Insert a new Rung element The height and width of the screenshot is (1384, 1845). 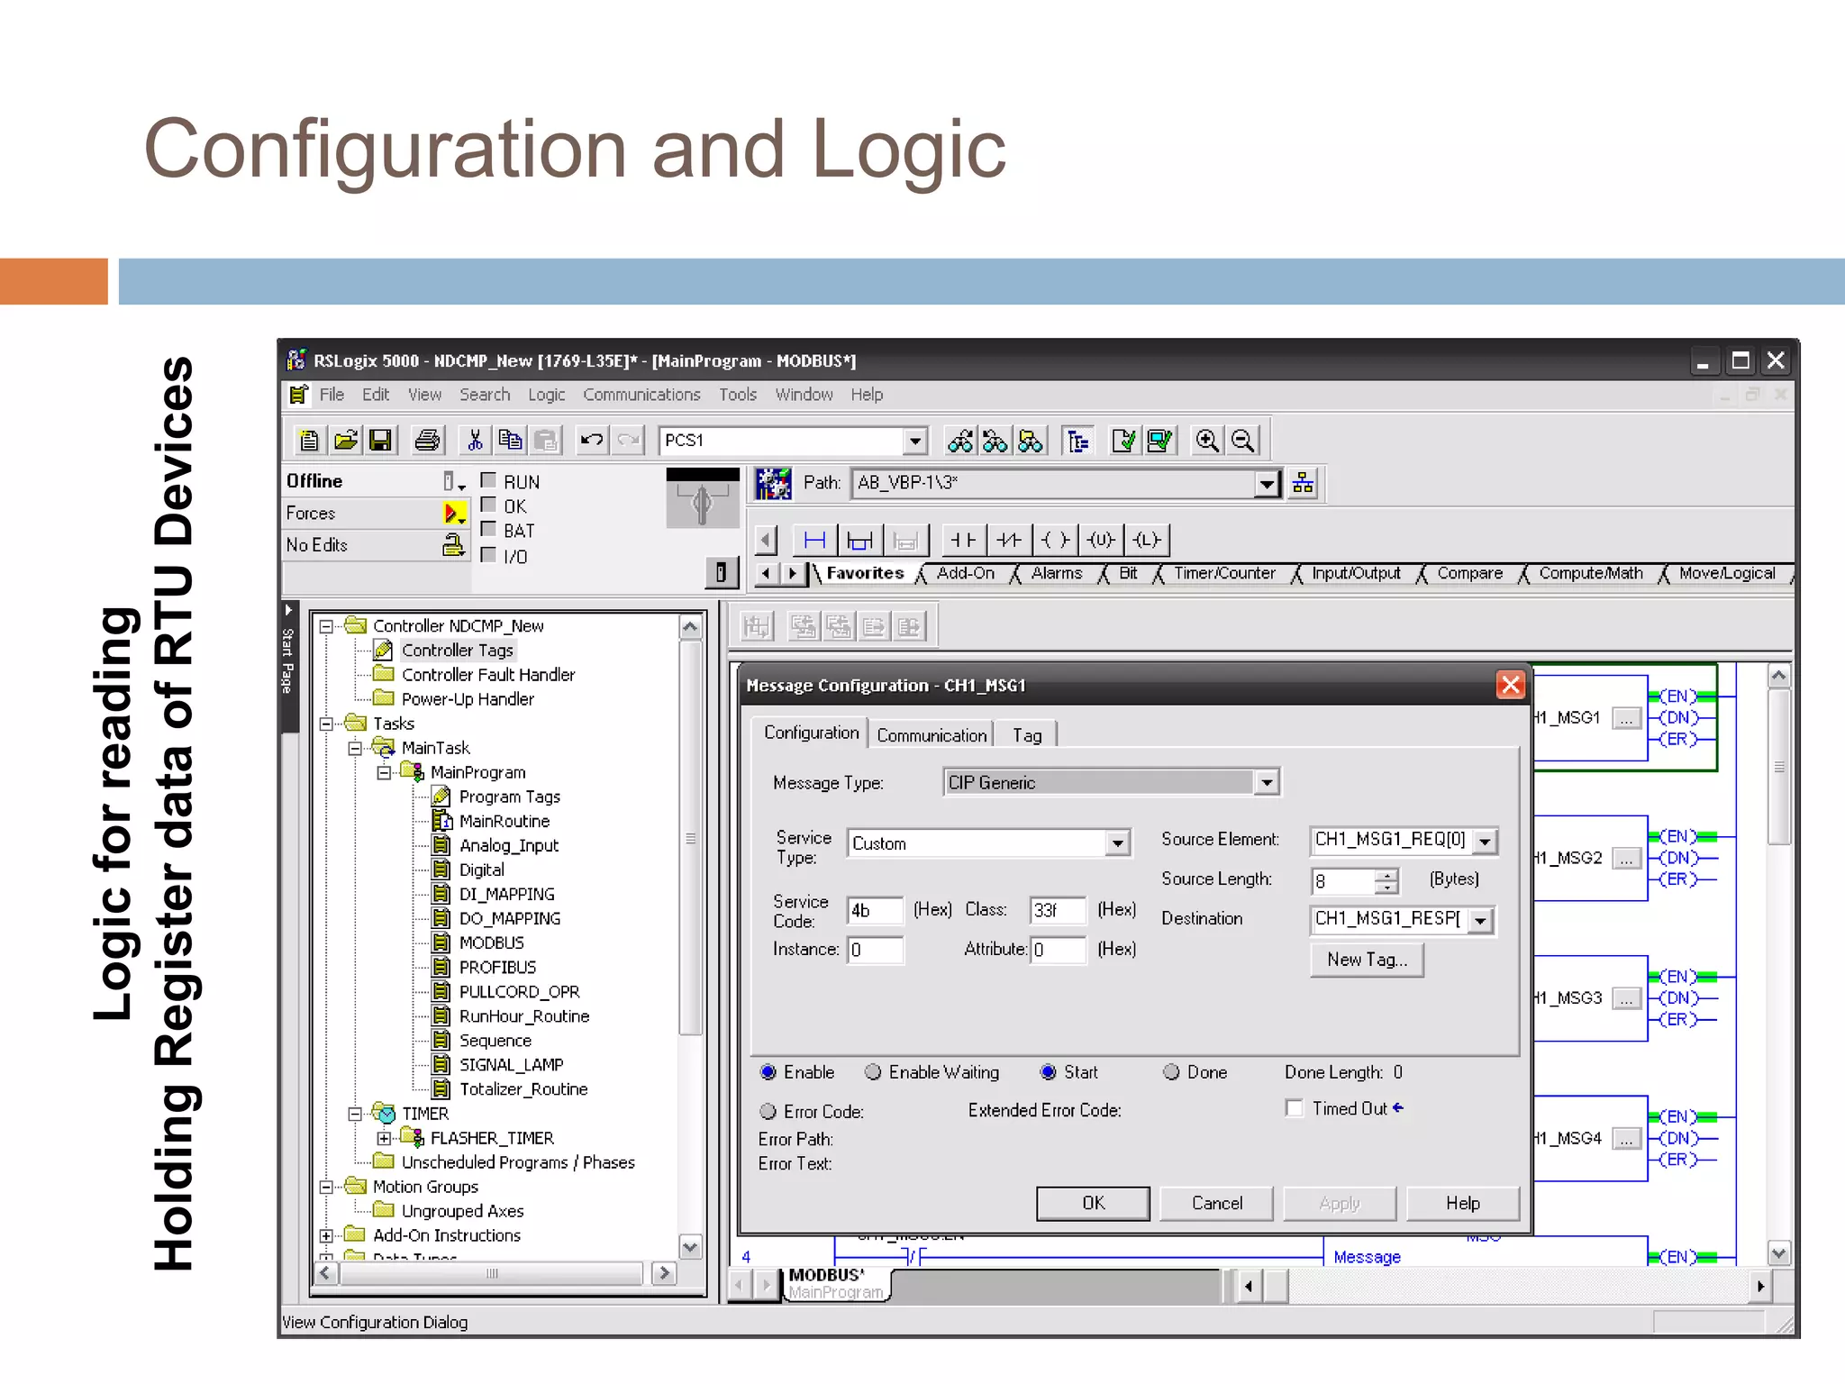(x=815, y=540)
